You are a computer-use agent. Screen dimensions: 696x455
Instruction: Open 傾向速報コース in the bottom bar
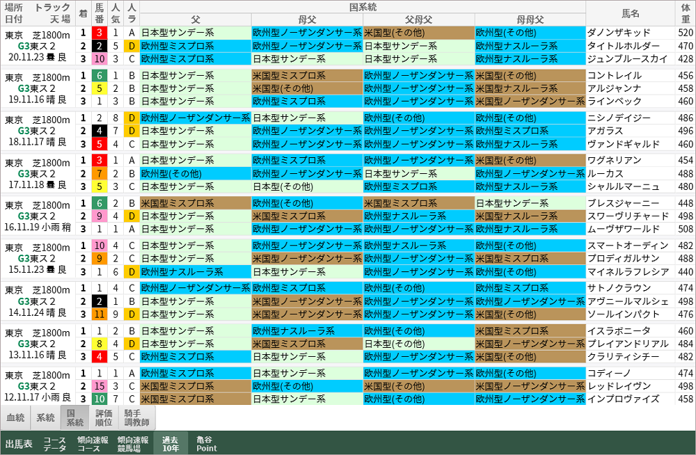click(93, 443)
